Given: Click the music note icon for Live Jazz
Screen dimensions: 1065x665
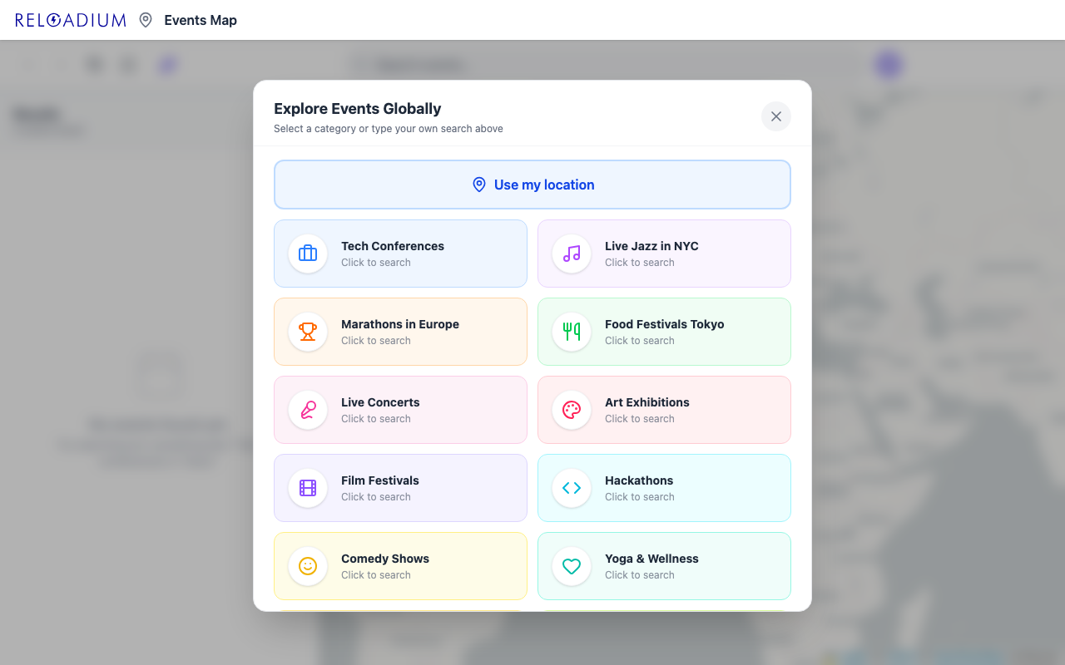Looking at the screenshot, I should click(571, 253).
